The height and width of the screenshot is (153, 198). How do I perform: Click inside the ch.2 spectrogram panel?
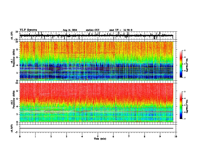pyautogui.click(x=96, y=102)
